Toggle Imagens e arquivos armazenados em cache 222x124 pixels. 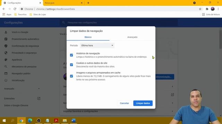[71, 76]
